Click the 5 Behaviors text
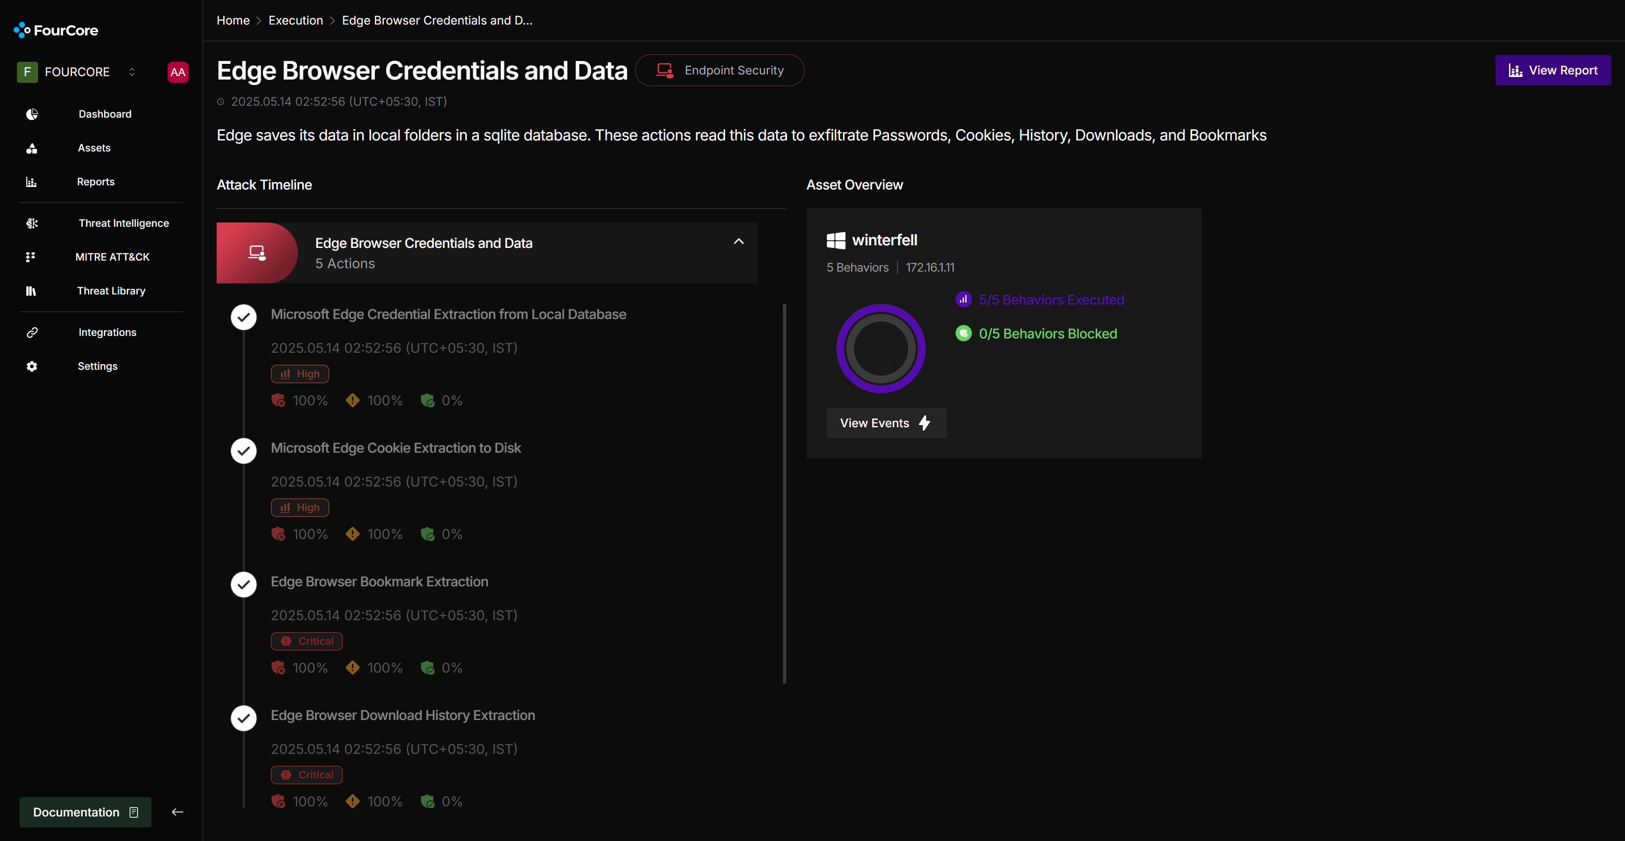Screen dimensions: 1625x841 coord(857,267)
